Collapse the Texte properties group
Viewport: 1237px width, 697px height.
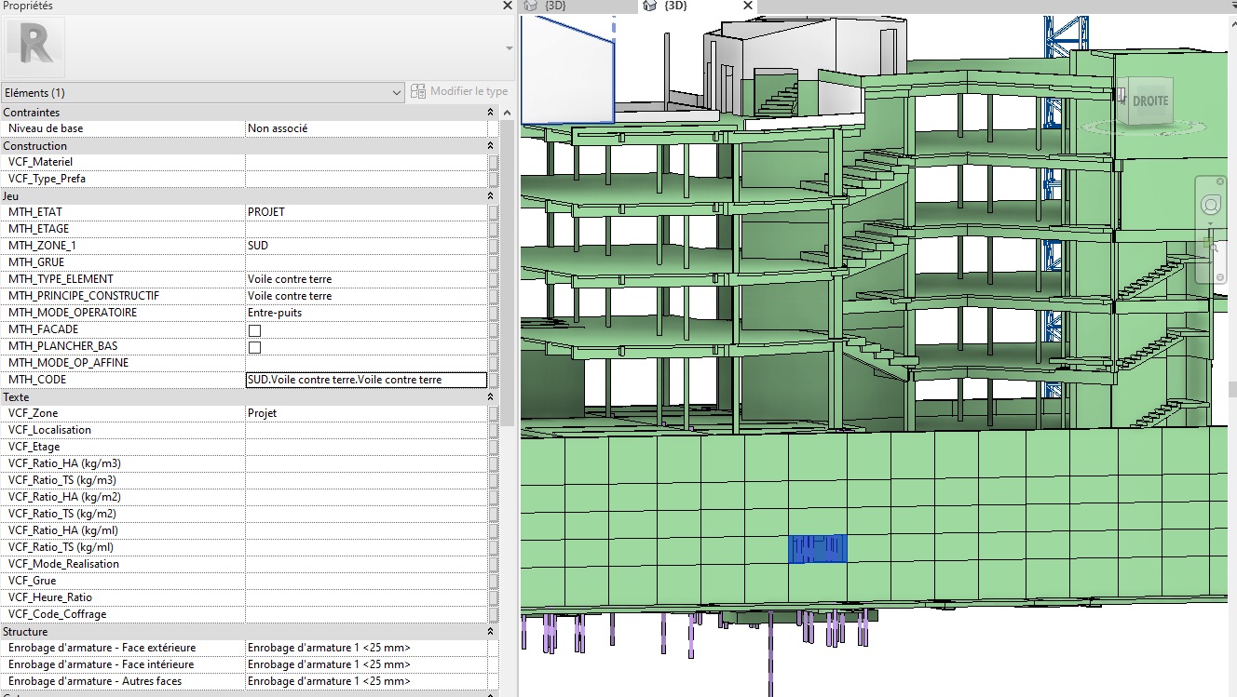490,397
